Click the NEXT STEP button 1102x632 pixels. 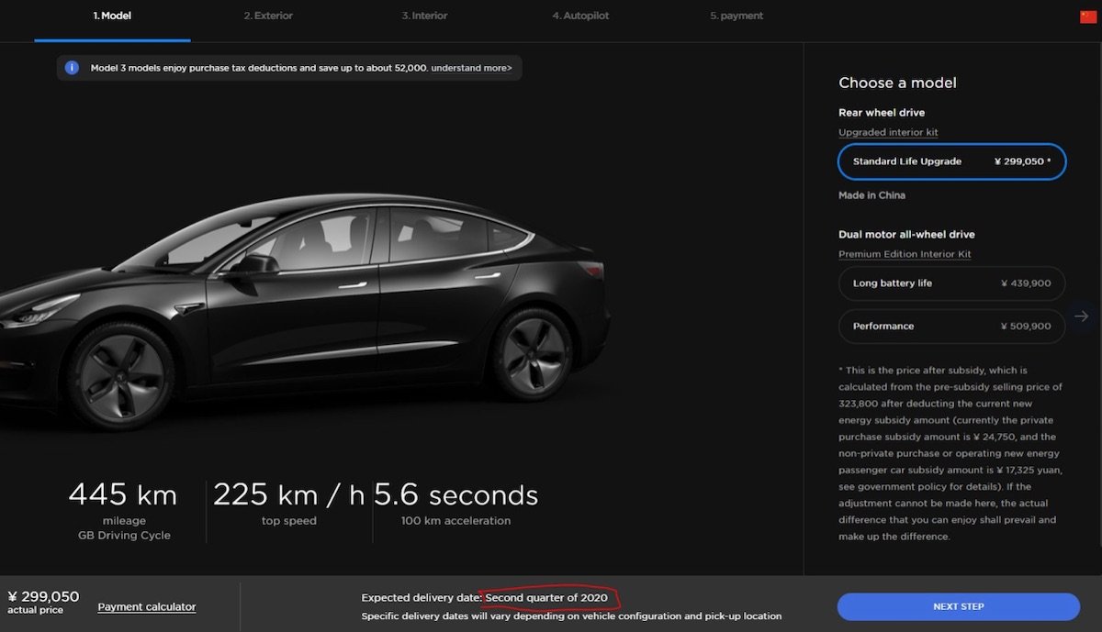[958, 606]
